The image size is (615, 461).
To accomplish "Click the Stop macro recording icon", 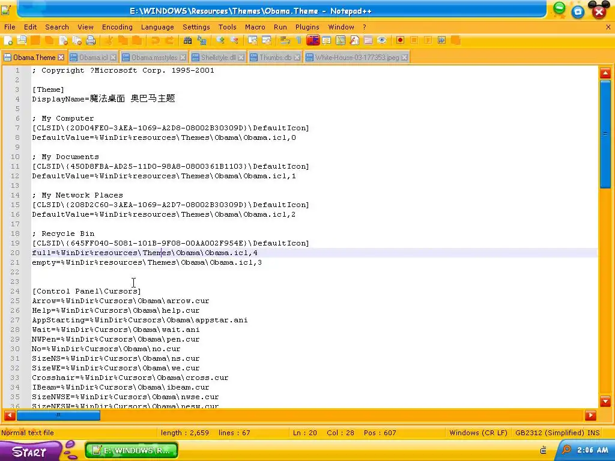I will coord(414,40).
